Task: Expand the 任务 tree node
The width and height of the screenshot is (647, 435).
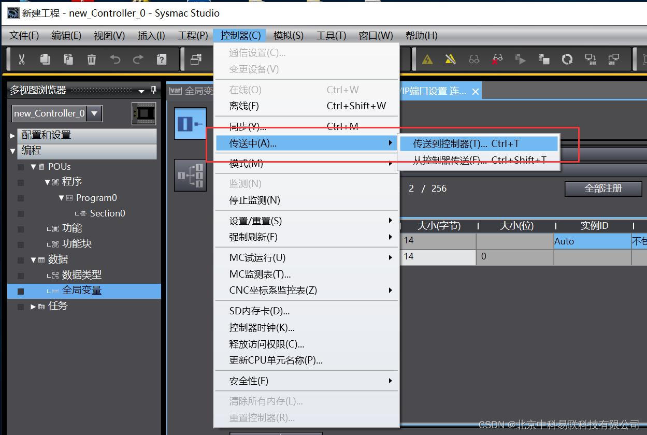Action: pos(33,307)
